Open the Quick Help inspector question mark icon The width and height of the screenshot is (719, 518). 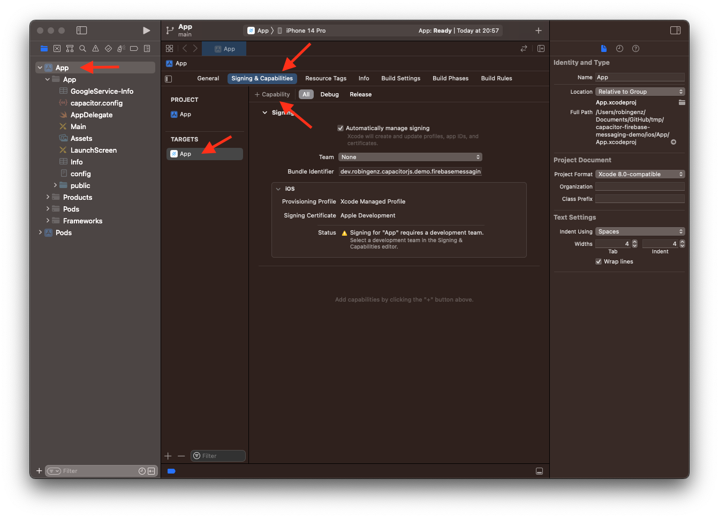coord(635,48)
